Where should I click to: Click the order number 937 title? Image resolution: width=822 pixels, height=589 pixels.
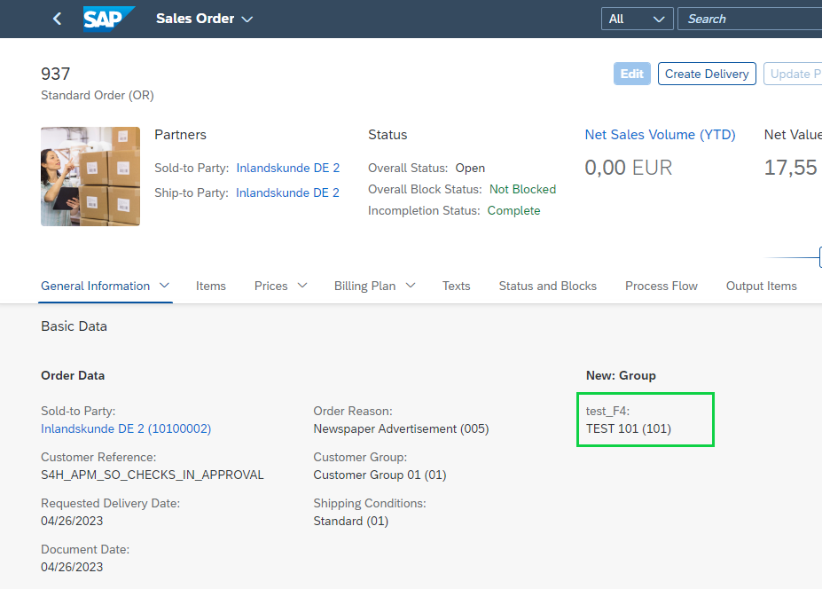click(x=56, y=74)
